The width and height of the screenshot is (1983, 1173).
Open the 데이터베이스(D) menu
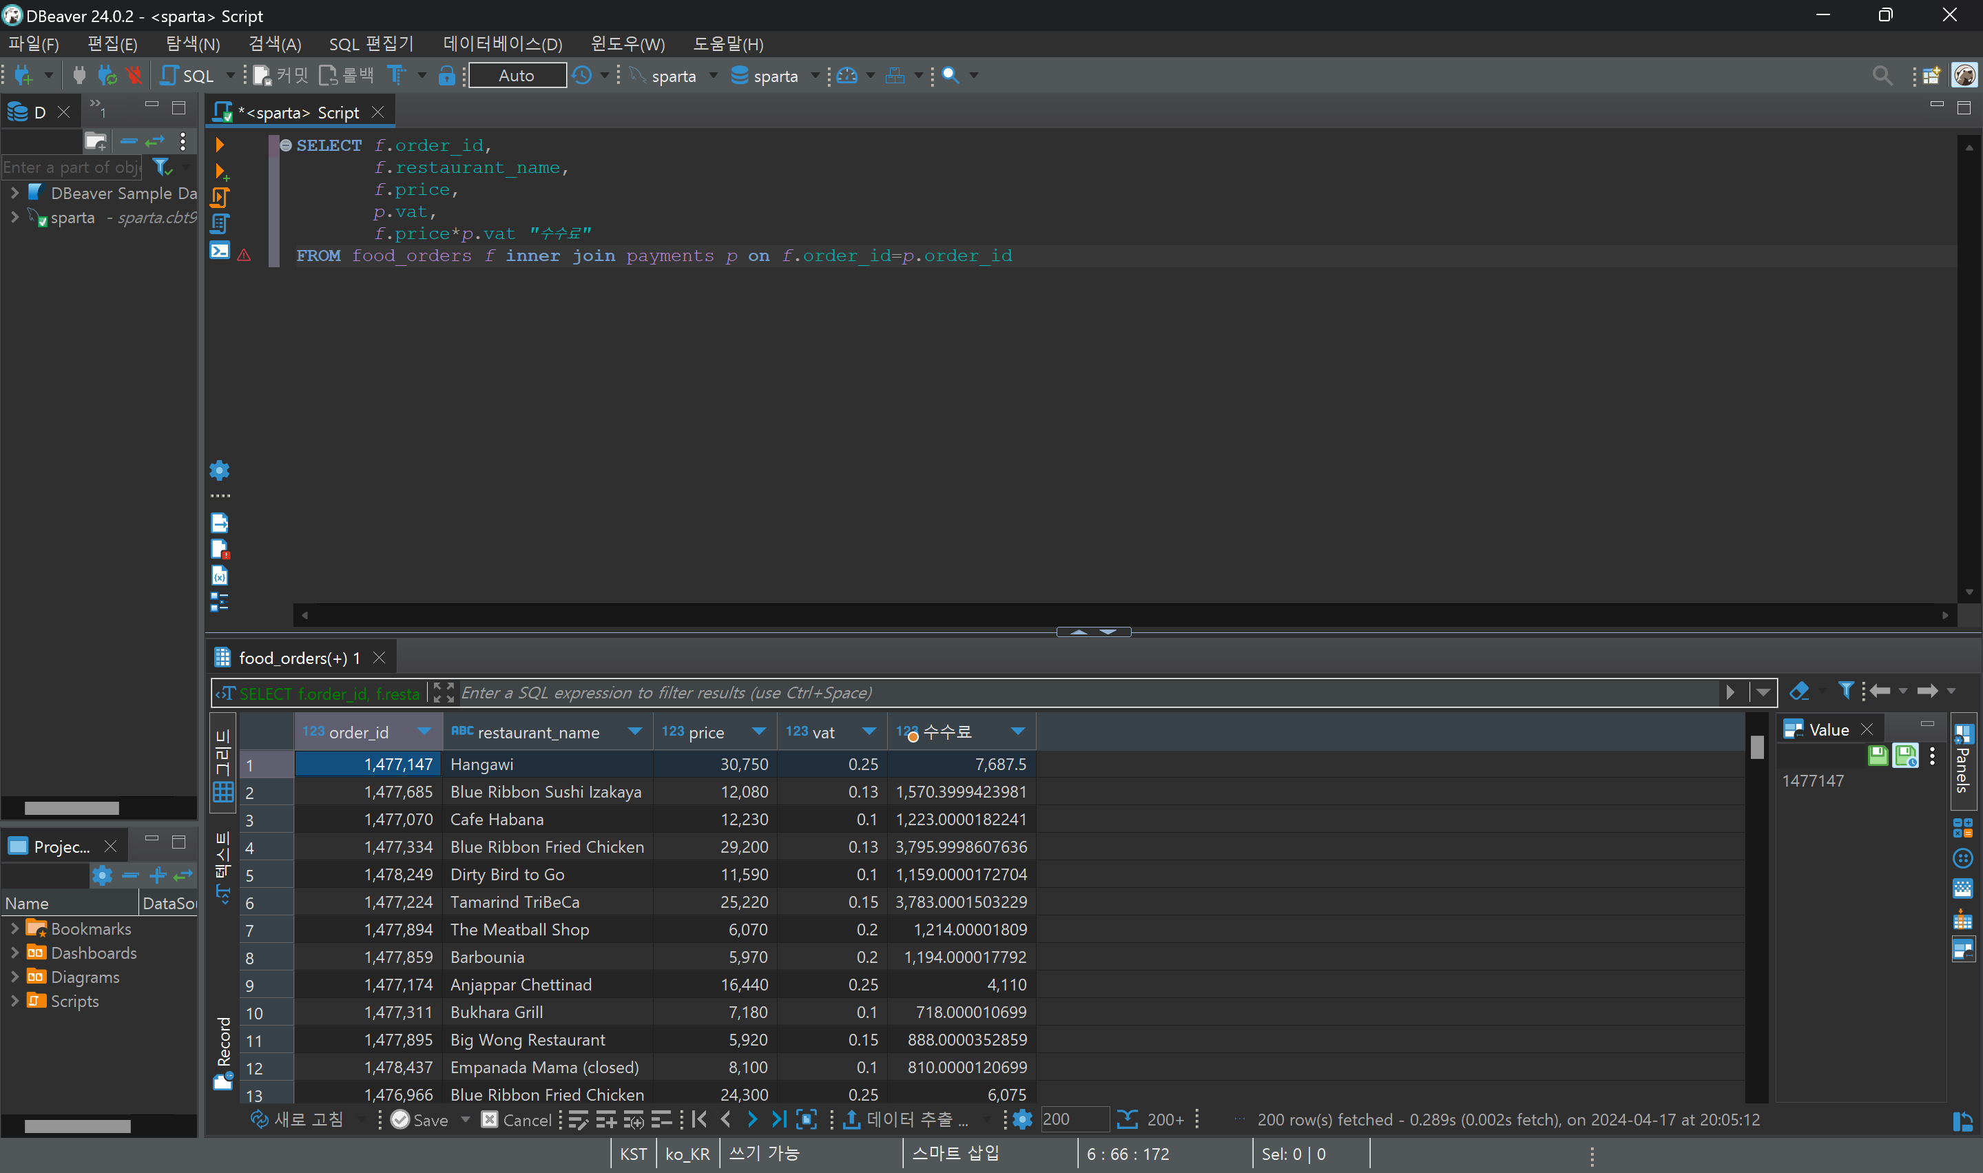[503, 44]
